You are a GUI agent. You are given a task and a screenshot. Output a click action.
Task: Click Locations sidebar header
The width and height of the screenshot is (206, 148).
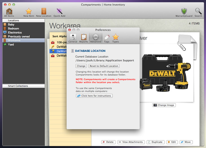[23, 21]
